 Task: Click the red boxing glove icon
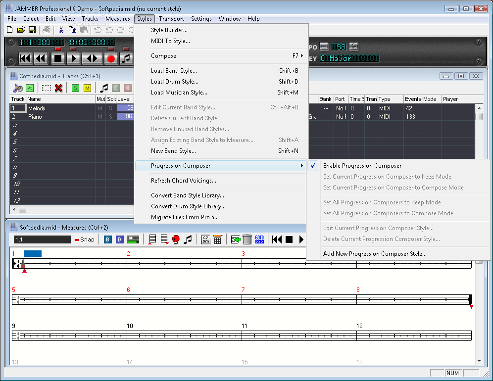pyautogui.click(x=176, y=239)
